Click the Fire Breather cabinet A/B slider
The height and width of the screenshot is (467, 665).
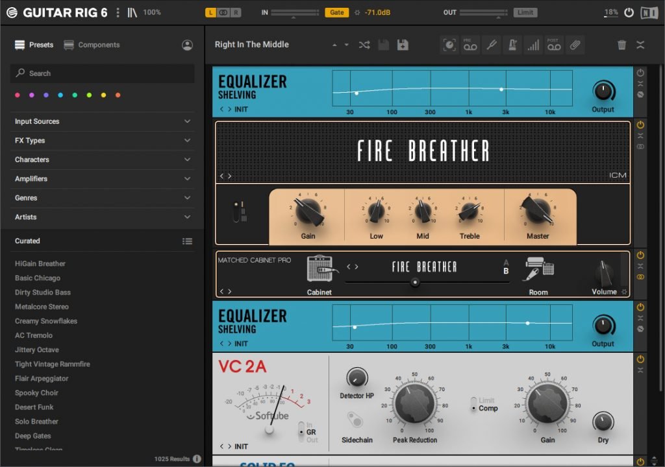415,282
